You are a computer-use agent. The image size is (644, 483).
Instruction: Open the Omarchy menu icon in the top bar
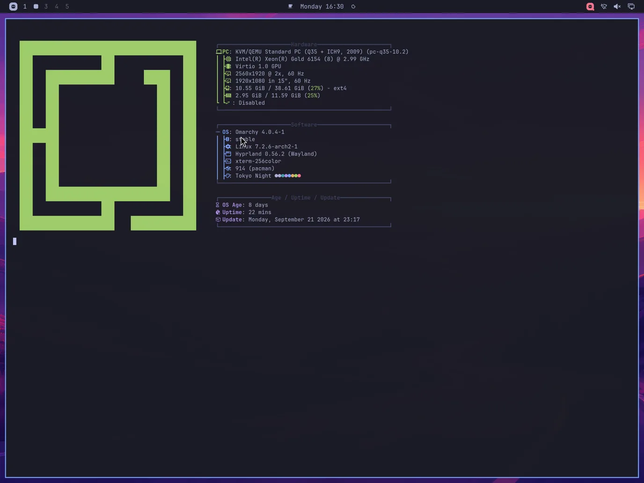click(13, 7)
